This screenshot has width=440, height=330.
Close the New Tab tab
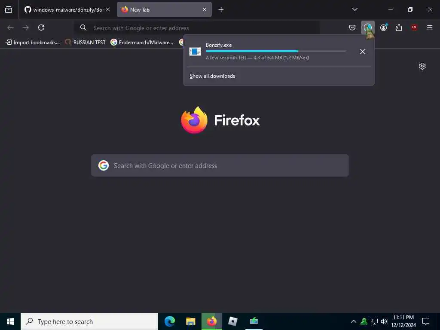(x=205, y=9)
